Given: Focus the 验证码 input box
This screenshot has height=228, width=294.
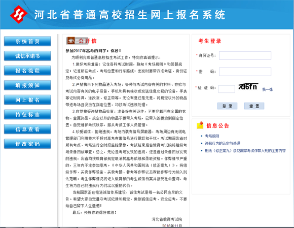Looking at the screenshot, I should (x=227, y=89).
